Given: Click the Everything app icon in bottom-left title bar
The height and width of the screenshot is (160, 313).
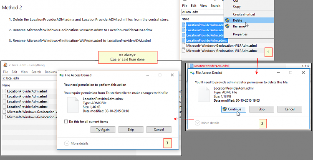Looking at the screenshot, I should tap(5, 65).
